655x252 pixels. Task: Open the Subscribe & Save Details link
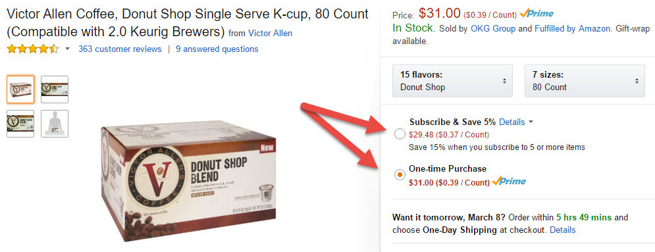(512, 122)
